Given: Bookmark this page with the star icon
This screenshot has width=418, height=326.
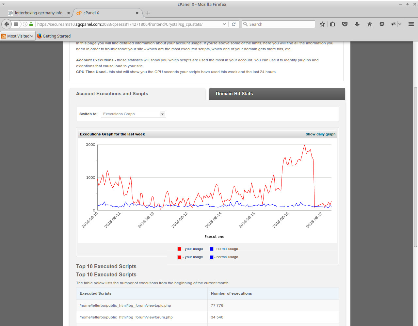Looking at the screenshot, I should (322, 24).
